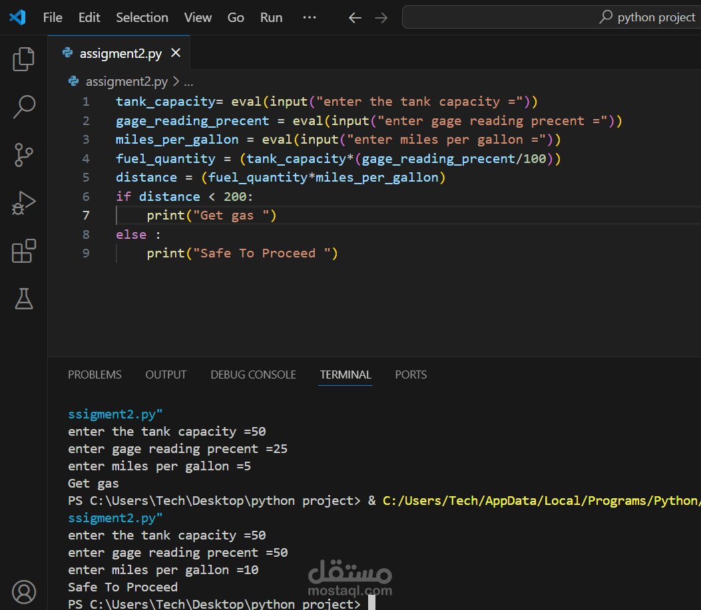Switch to the DEBUG CONSOLE tab
This screenshot has width=701, height=610.
pos(253,375)
